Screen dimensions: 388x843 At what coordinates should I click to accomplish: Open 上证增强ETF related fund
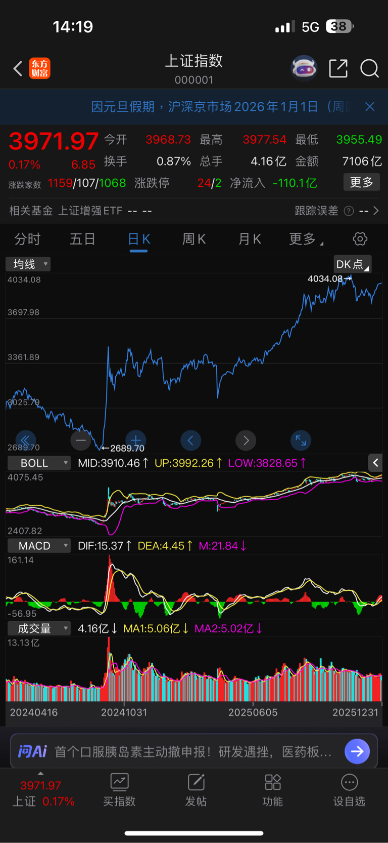coord(90,211)
